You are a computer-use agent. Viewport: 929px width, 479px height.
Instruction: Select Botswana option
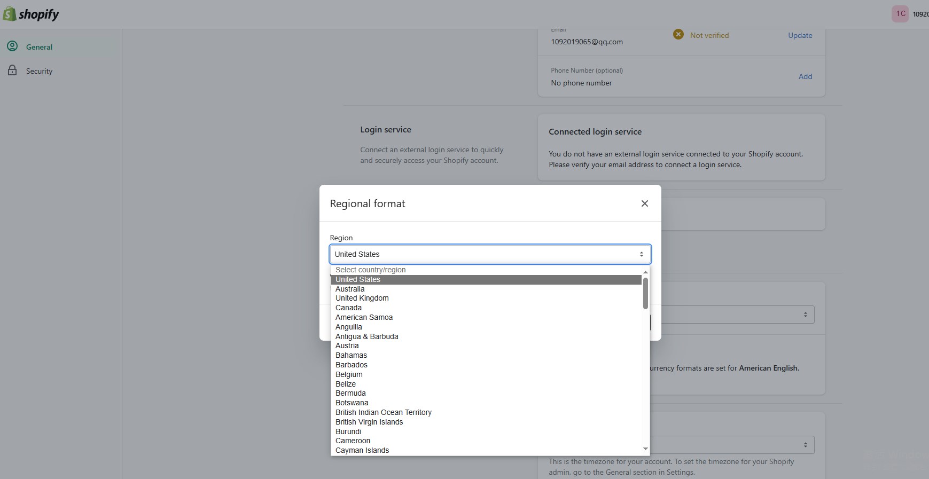(x=486, y=403)
